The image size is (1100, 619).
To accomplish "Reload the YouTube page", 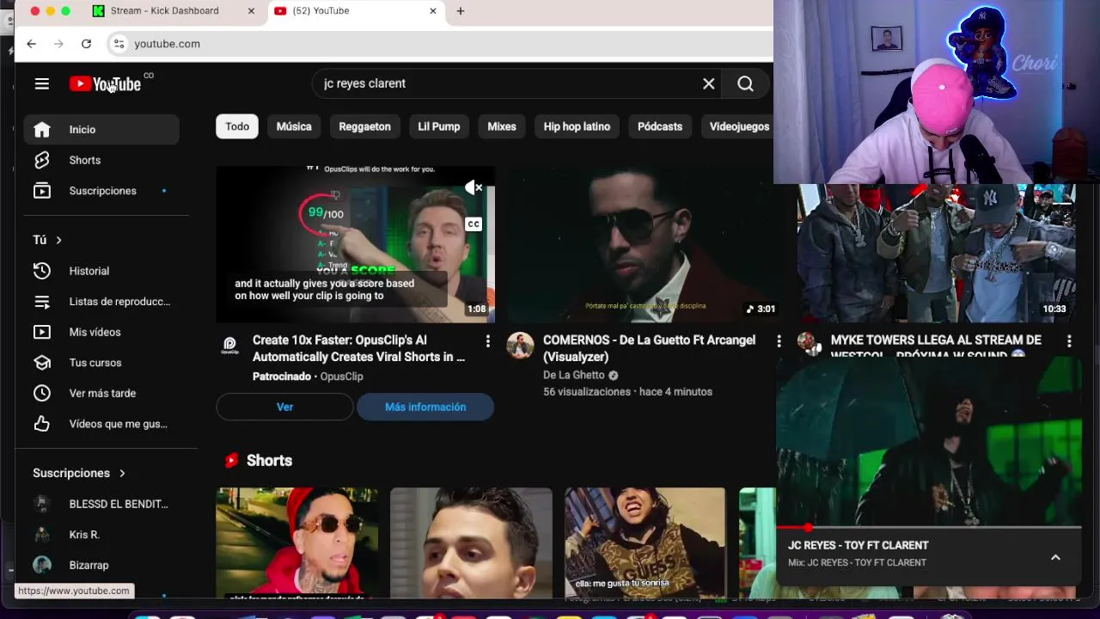I will [86, 44].
